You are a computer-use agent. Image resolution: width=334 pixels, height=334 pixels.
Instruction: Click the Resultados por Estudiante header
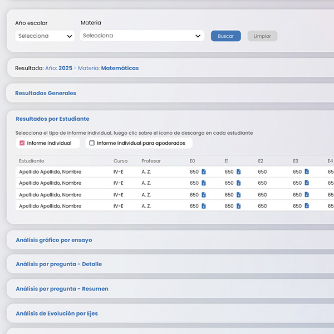[52, 119]
